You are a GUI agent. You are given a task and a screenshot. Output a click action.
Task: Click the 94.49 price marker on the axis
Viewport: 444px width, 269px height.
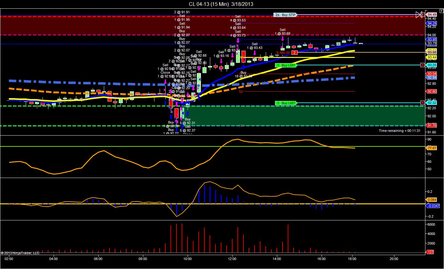pyautogui.click(x=432, y=15)
